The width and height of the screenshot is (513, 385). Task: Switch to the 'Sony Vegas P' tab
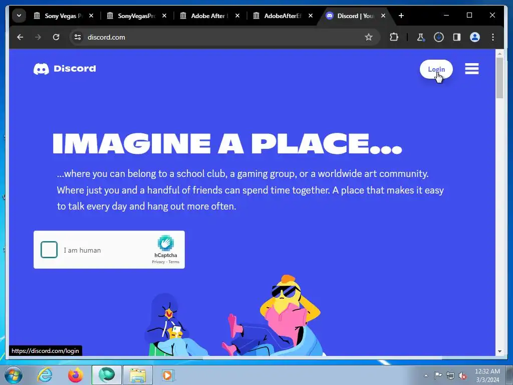coord(64,16)
